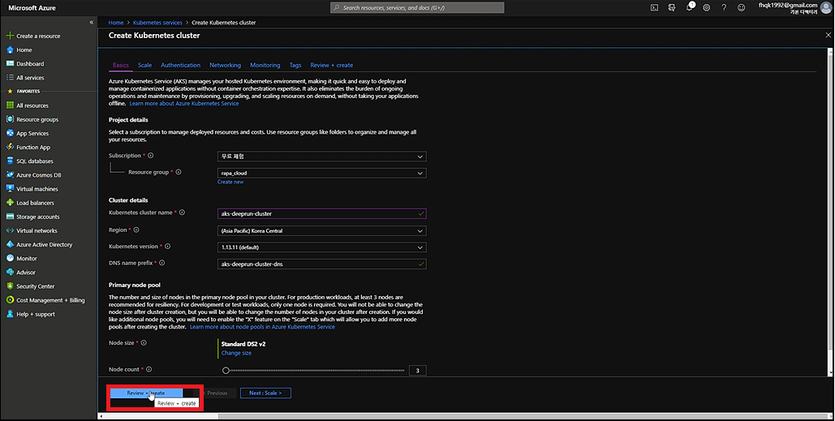Show info tooltip for Subscription

point(151,156)
